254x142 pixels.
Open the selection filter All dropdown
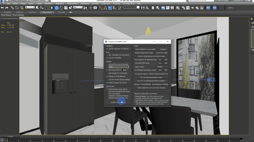[x=30, y=7]
